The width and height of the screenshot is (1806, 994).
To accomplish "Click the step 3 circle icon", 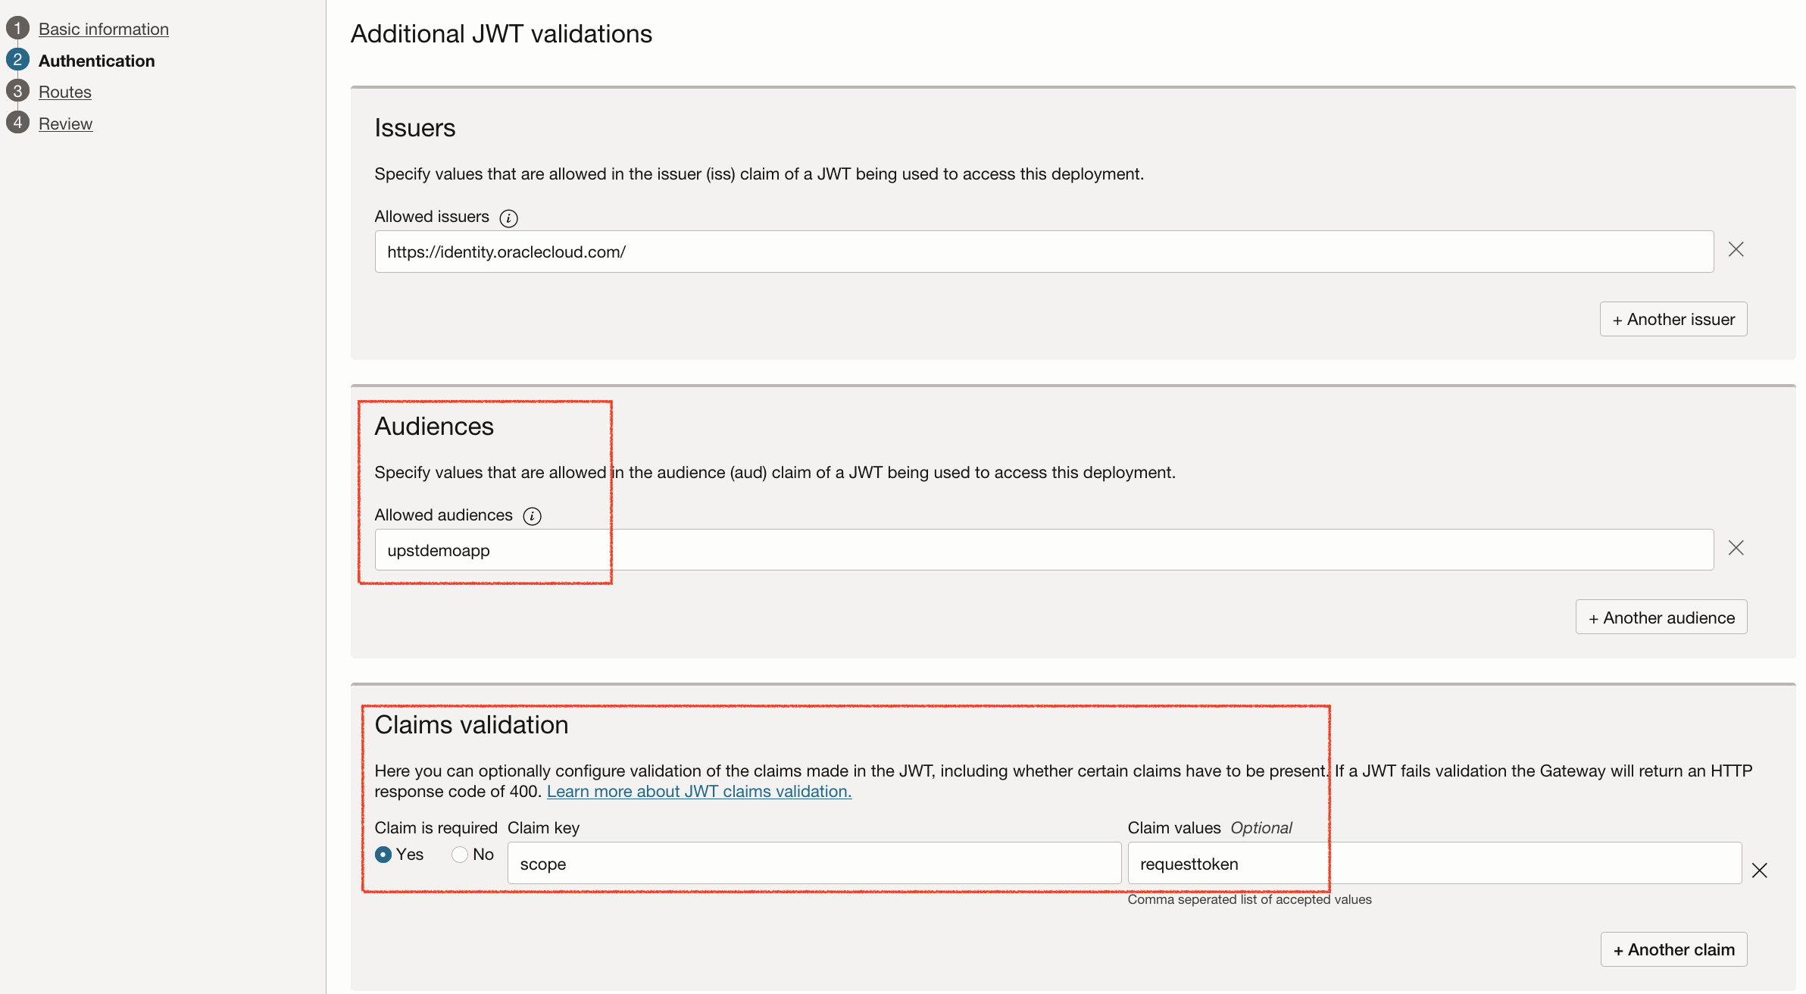I will point(17,92).
